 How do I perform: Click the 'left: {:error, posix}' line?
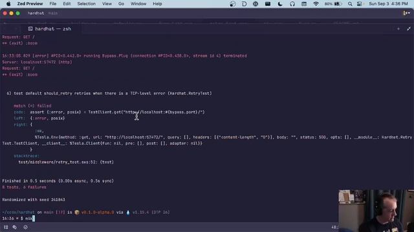(39, 119)
